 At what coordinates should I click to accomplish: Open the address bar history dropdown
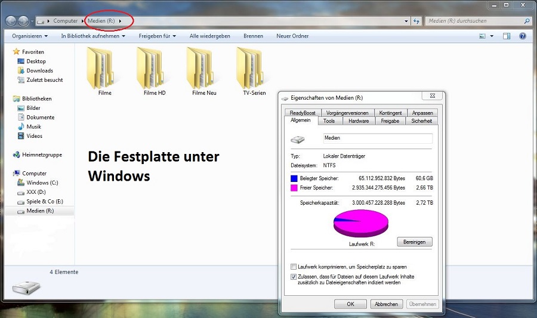pos(406,21)
